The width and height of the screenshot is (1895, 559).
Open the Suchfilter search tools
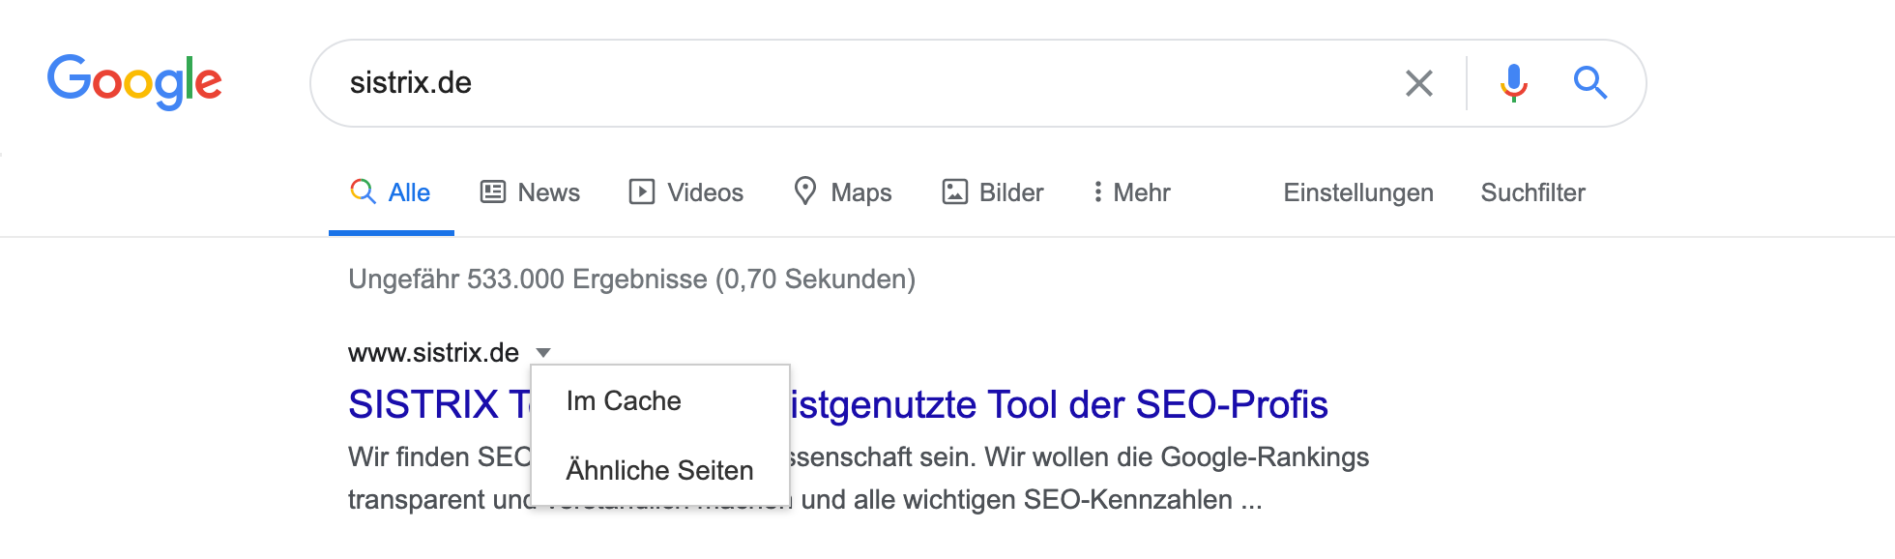[1532, 192]
